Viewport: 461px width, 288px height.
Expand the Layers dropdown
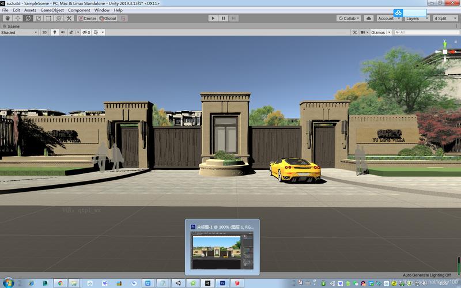pyautogui.click(x=417, y=18)
